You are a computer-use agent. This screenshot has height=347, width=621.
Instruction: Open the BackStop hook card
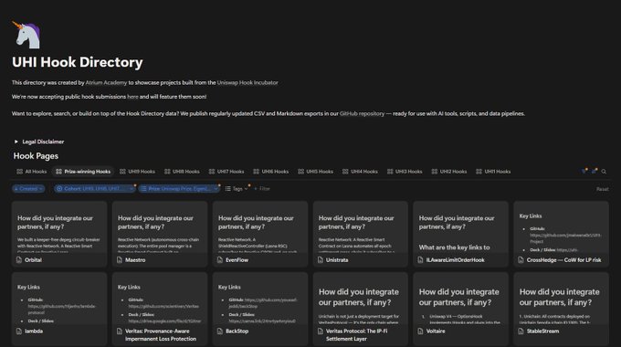260,309
